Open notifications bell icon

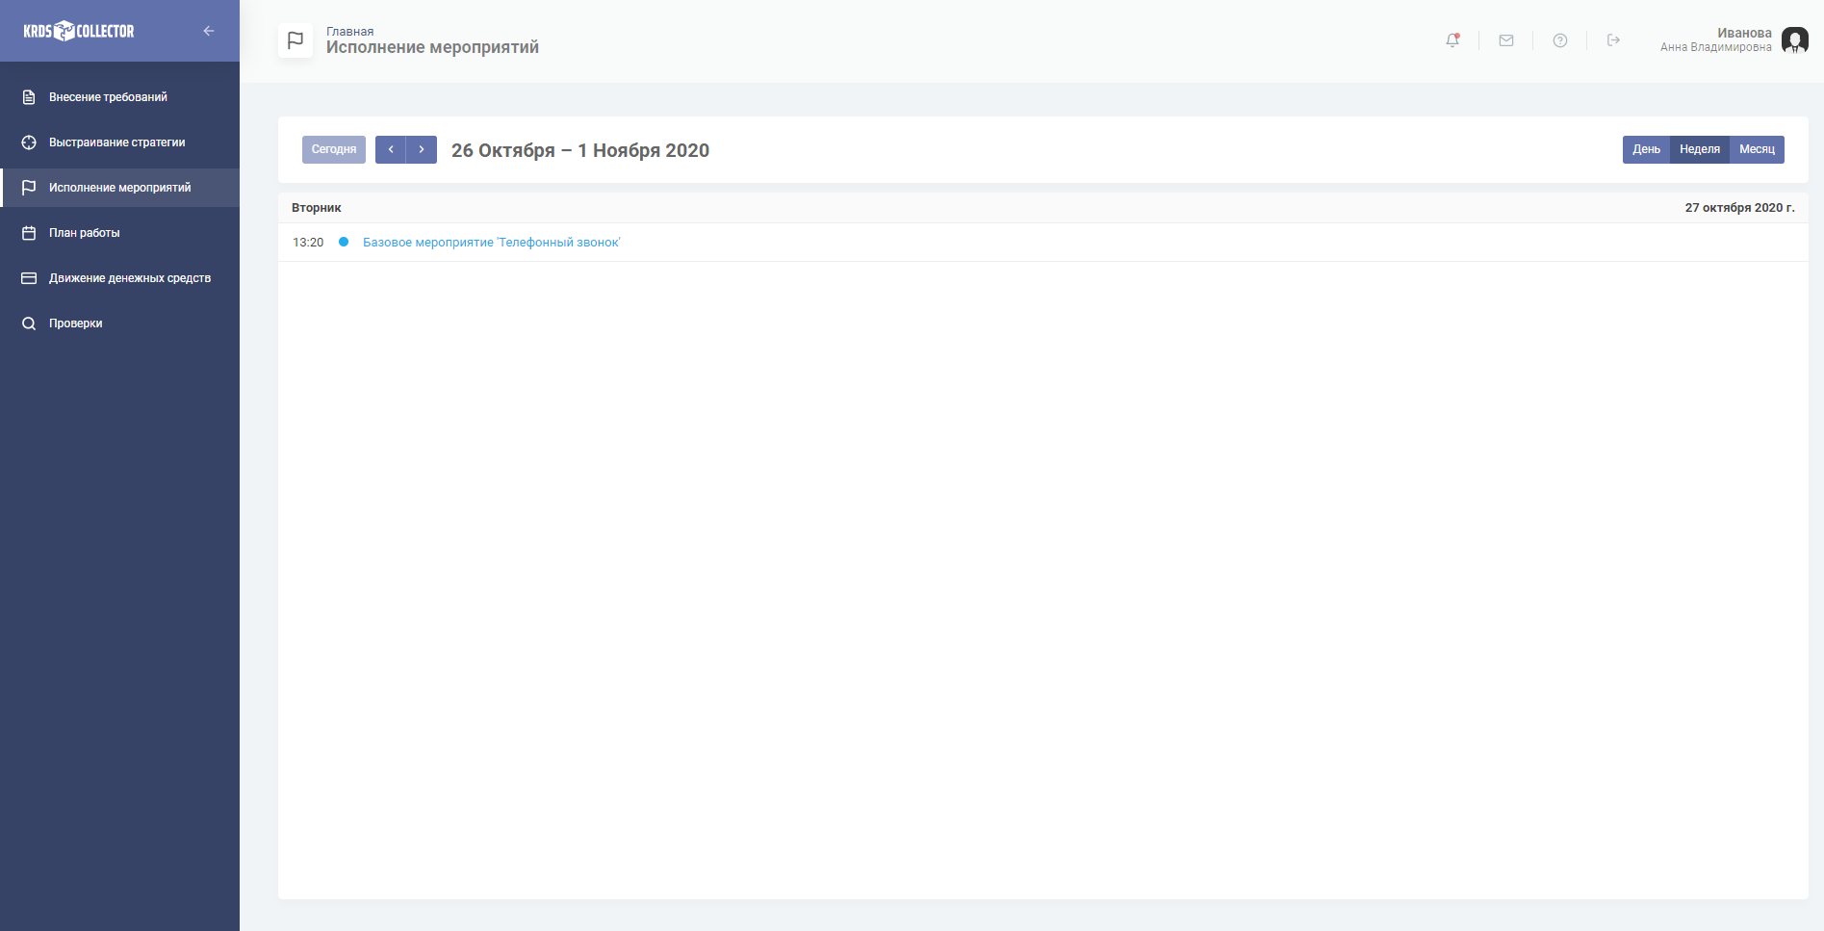coord(1452,40)
